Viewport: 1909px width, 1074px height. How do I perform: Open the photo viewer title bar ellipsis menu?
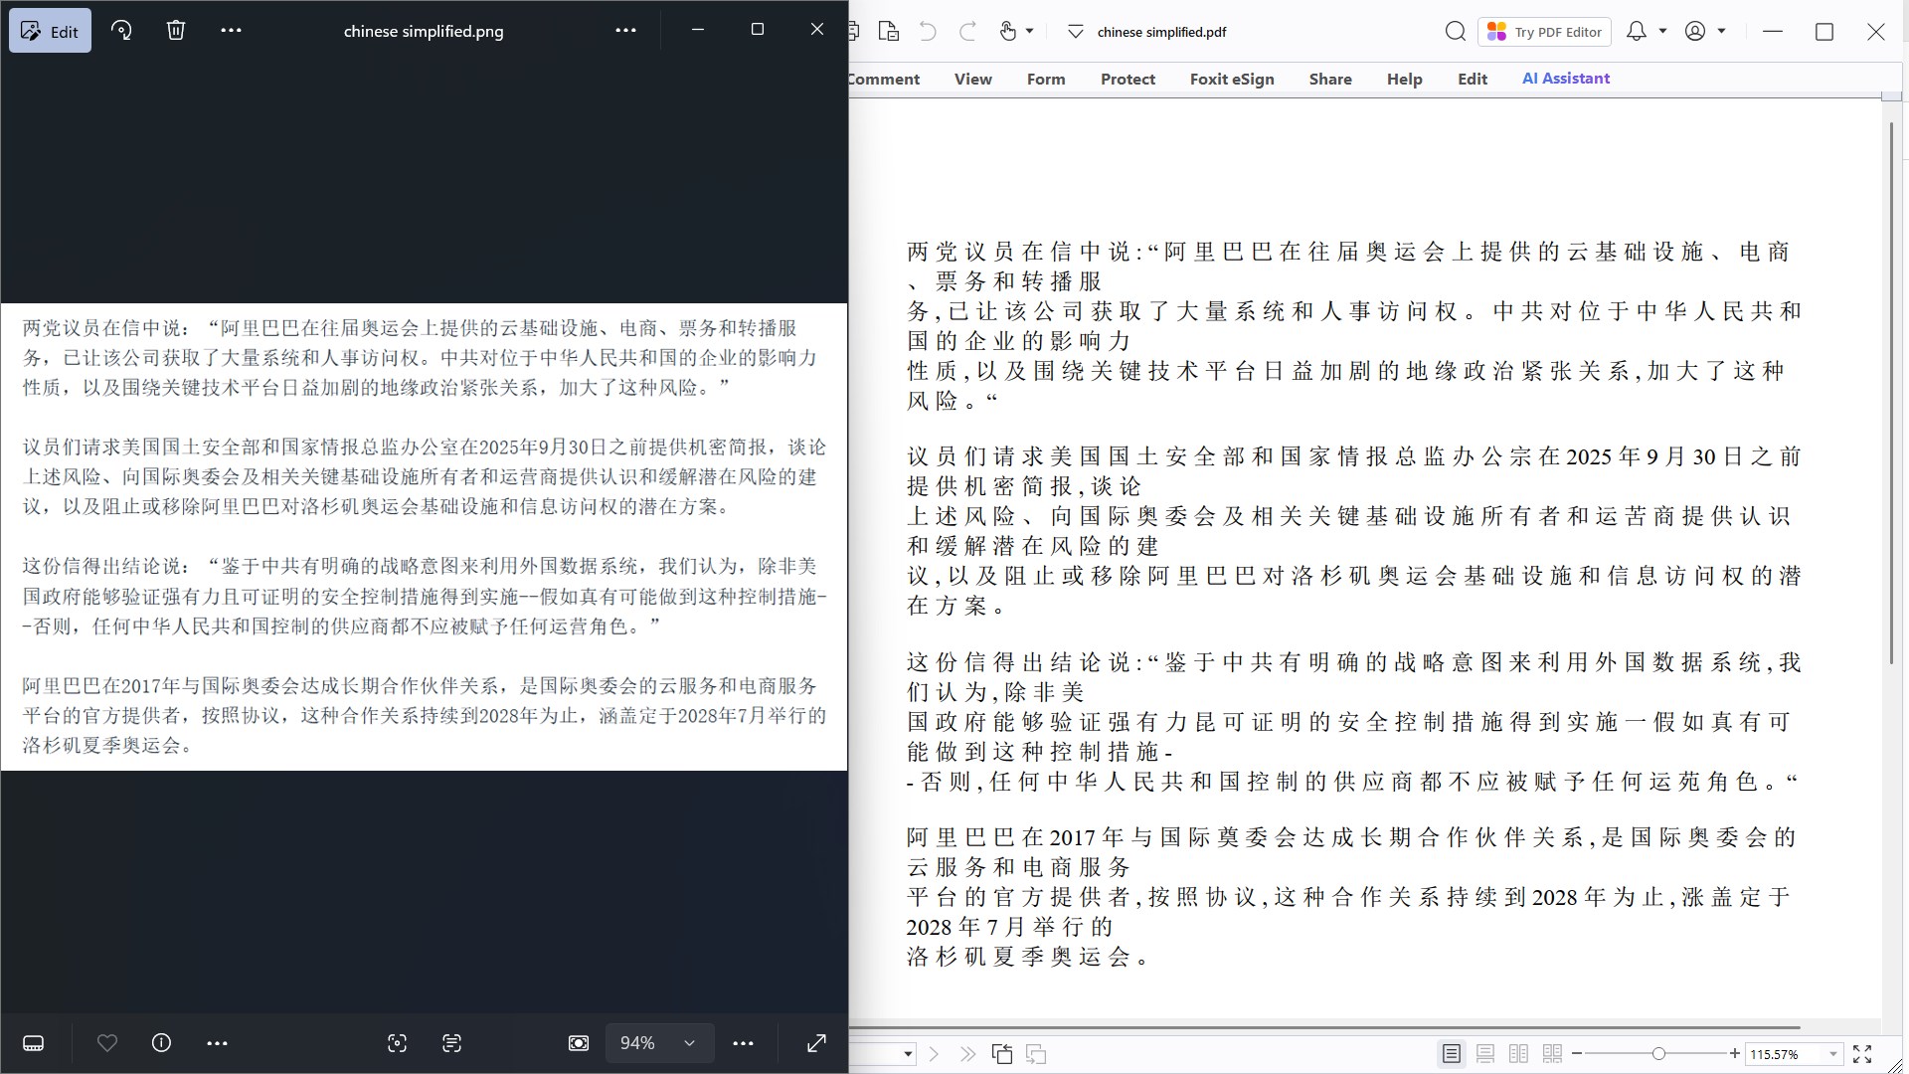pos(625,31)
